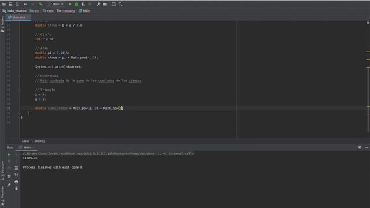The image size is (370, 208).
Task: Click the Stop icon in the Run panel
Action: click(9, 161)
